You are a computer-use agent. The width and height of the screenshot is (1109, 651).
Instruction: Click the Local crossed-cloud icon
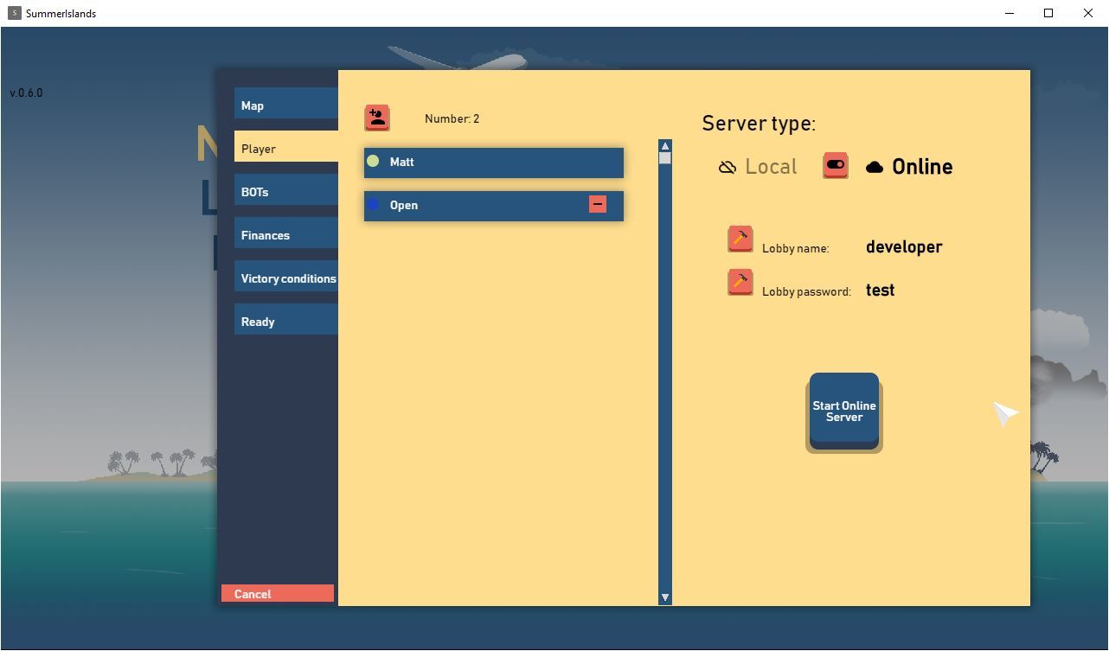[728, 167]
